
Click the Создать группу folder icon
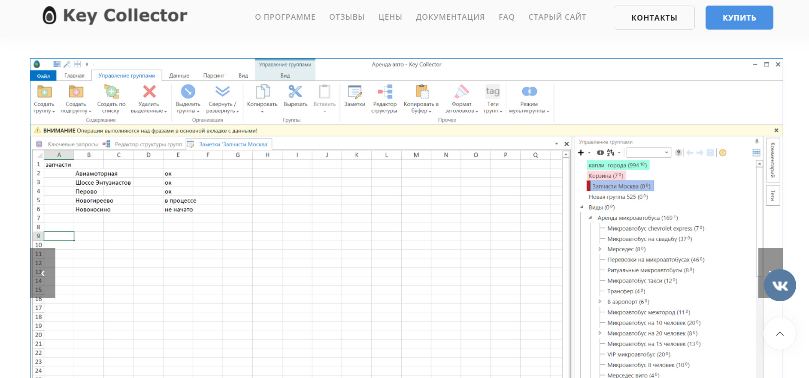tap(44, 92)
